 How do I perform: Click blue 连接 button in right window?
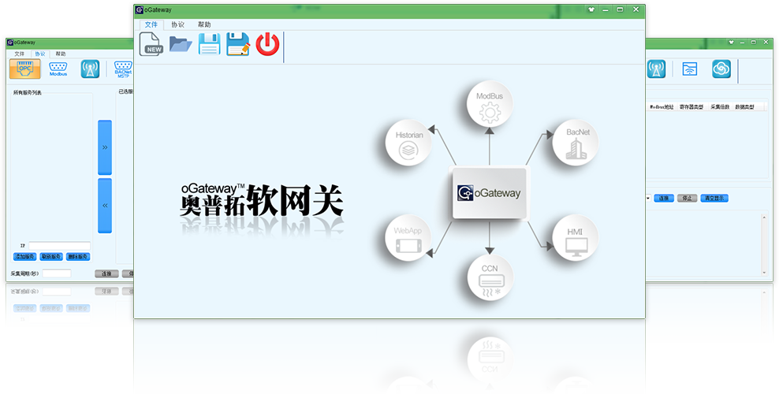[664, 198]
